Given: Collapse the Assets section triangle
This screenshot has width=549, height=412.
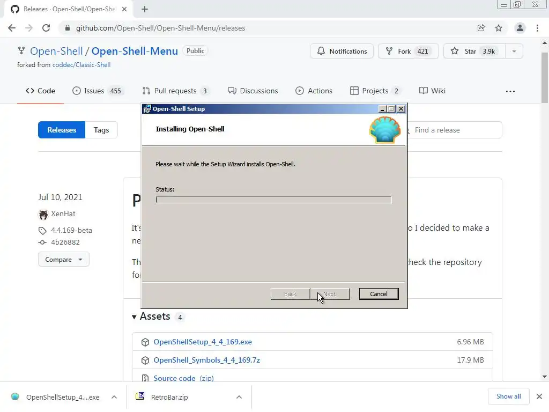Looking at the screenshot, I should 134,317.
